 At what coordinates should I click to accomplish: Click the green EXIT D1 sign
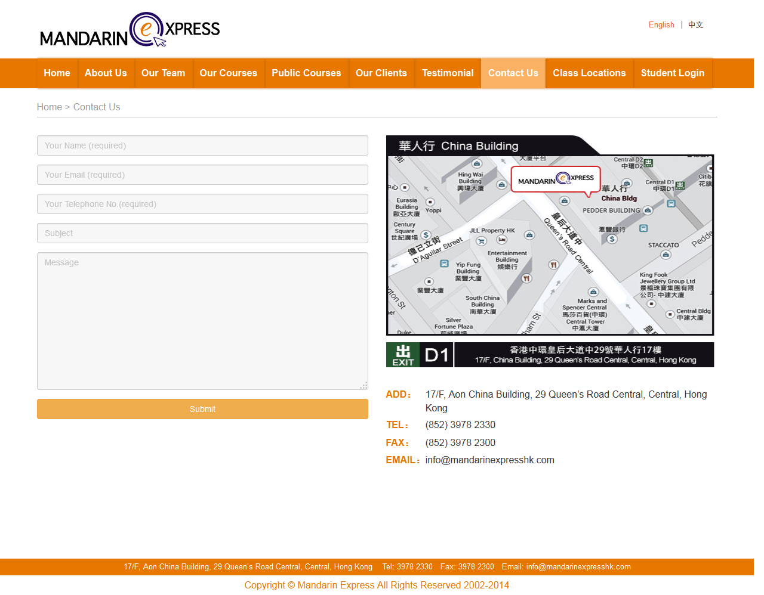tap(419, 355)
